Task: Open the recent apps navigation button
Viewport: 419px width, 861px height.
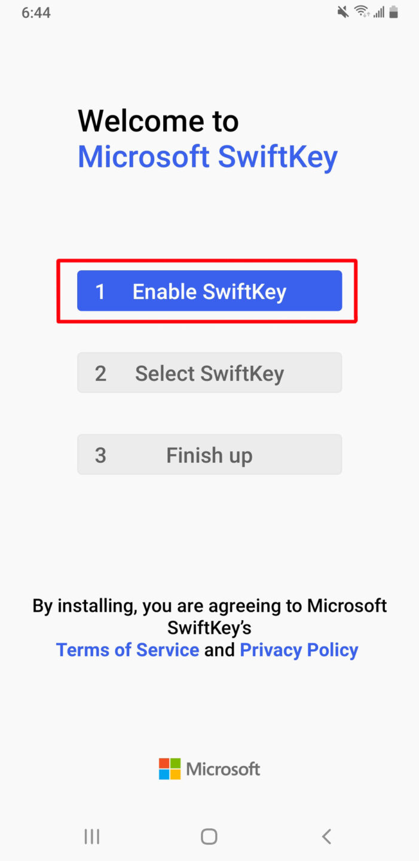Action: click(92, 836)
